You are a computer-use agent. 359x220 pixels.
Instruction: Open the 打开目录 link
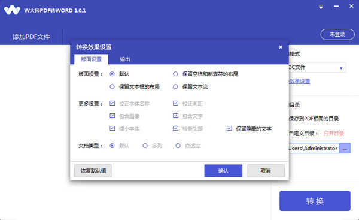334,134
